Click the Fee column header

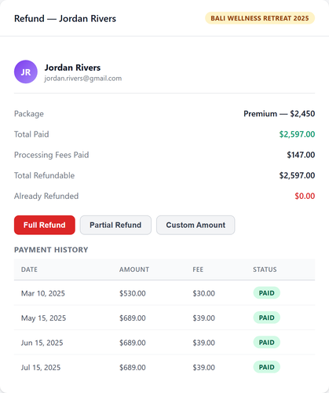click(198, 270)
